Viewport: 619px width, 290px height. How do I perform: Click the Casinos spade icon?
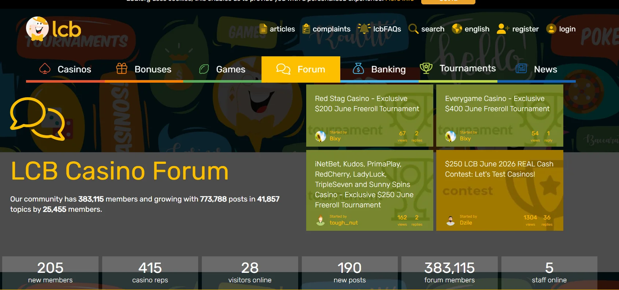pyautogui.click(x=45, y=68)
